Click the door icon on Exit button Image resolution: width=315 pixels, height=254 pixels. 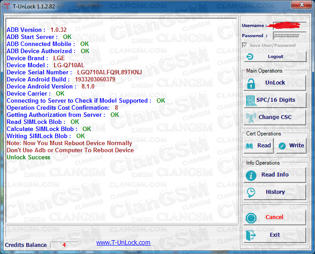tap(251, 235)
